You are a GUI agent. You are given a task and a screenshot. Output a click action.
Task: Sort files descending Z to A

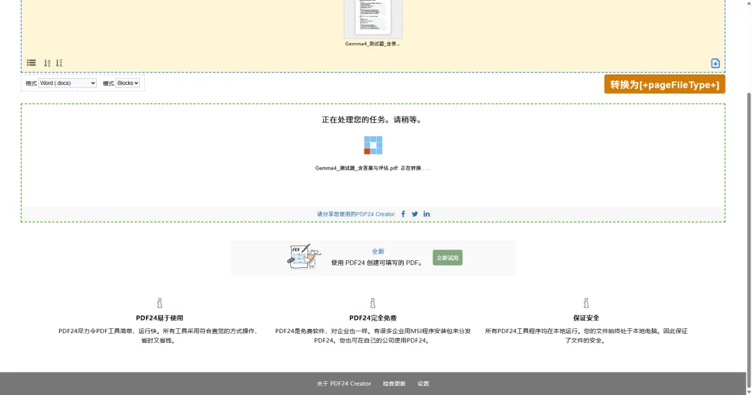point(59,63)
